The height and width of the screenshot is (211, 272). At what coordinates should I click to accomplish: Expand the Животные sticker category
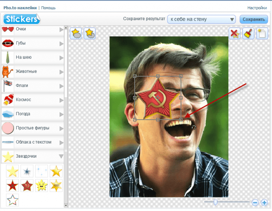click(x=61, y=72)
